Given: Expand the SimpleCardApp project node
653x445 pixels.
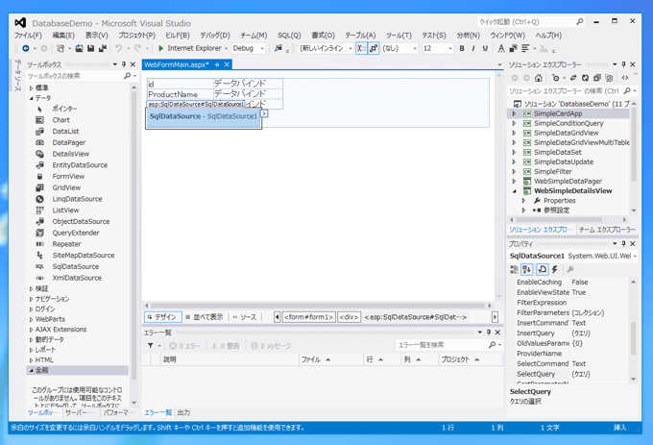Looking at the screenshot, I should coord(514,113).
